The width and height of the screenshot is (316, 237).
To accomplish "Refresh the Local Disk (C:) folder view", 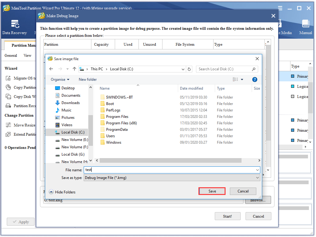I will 190,69.
